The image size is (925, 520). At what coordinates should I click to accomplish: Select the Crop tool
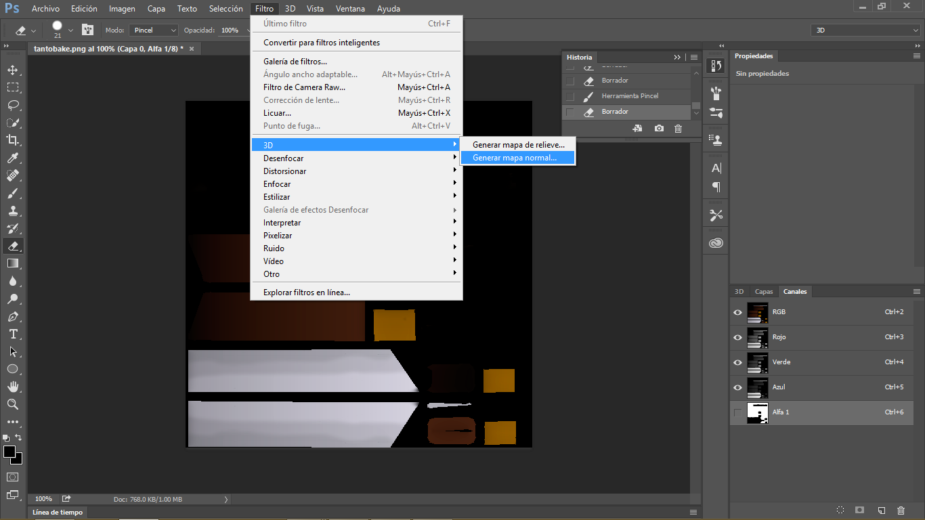12,140
